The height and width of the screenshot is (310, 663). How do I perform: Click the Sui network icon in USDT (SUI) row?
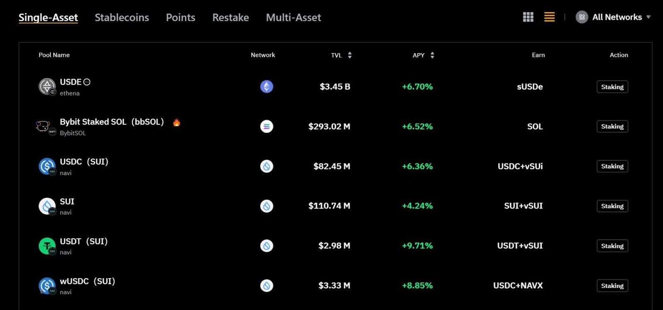coord(266,246)
